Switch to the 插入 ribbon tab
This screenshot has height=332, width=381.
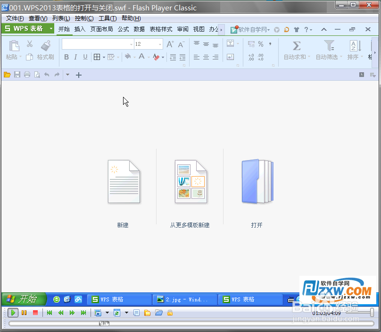tap(79, 28)
